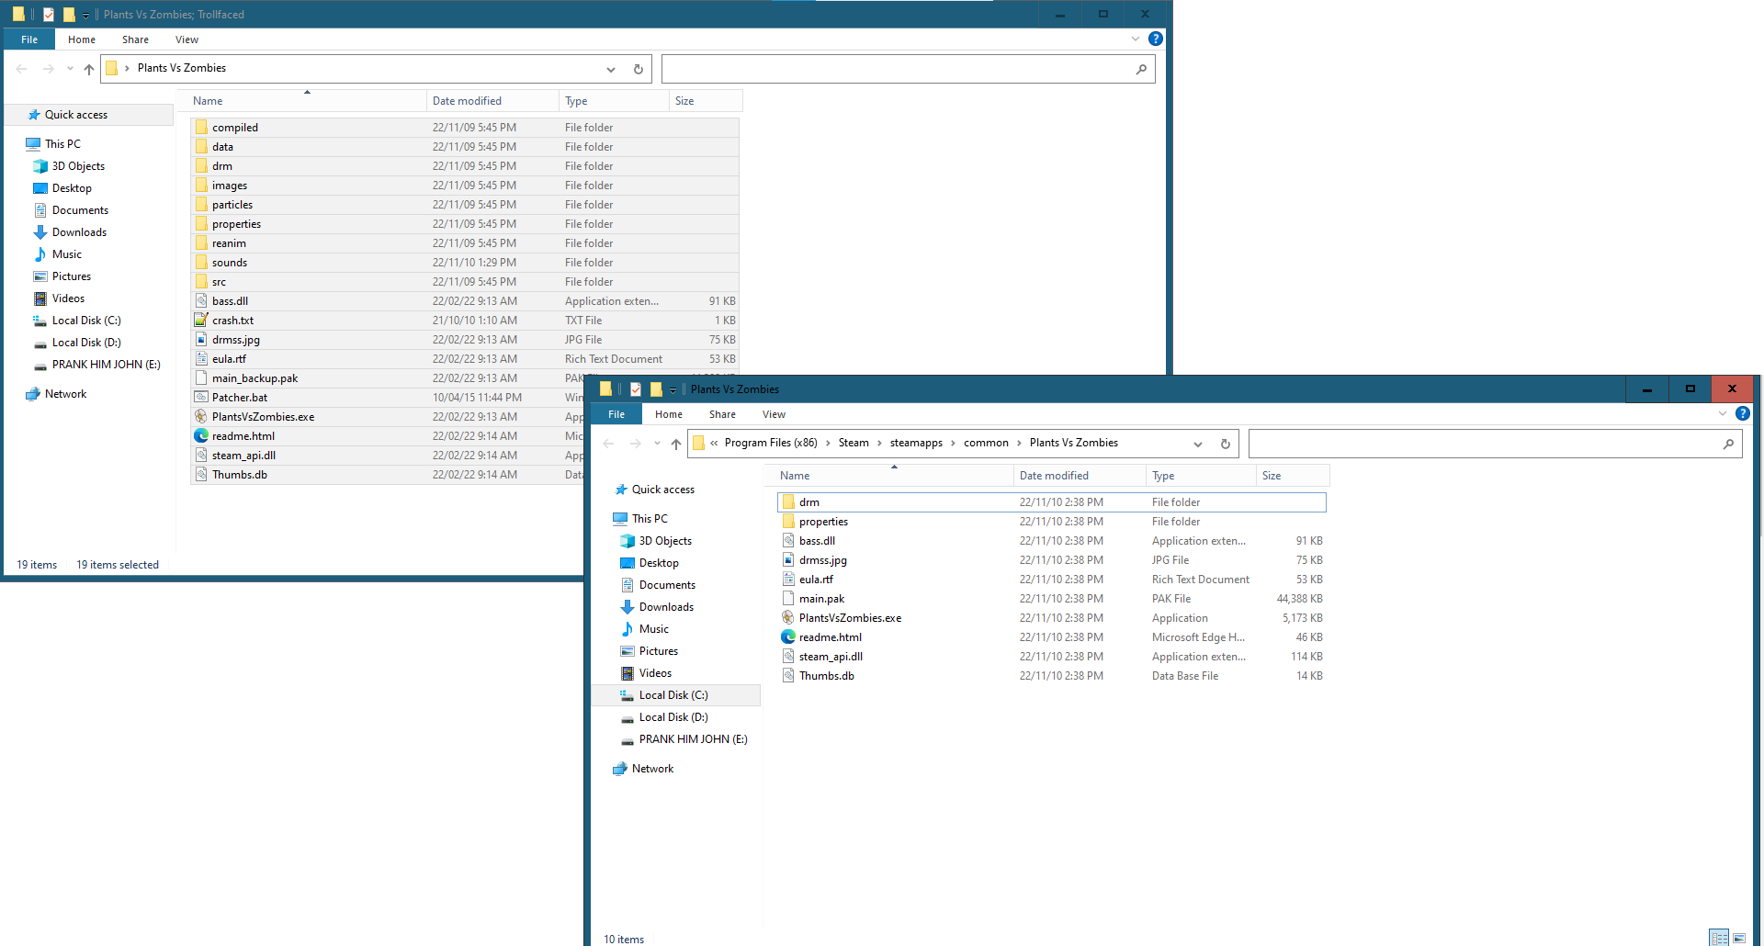
Task: Open Home tab in front window
Action: (669, 414)
